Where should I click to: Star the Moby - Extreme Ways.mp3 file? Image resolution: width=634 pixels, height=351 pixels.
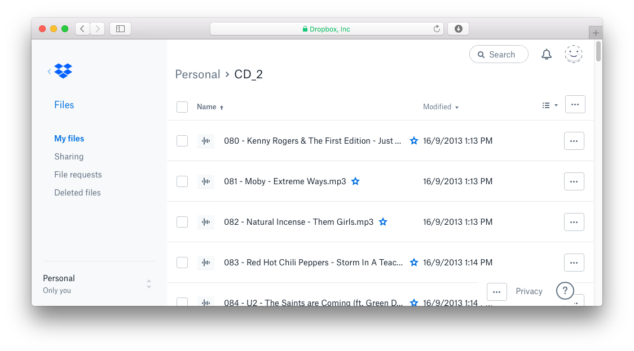355,181
